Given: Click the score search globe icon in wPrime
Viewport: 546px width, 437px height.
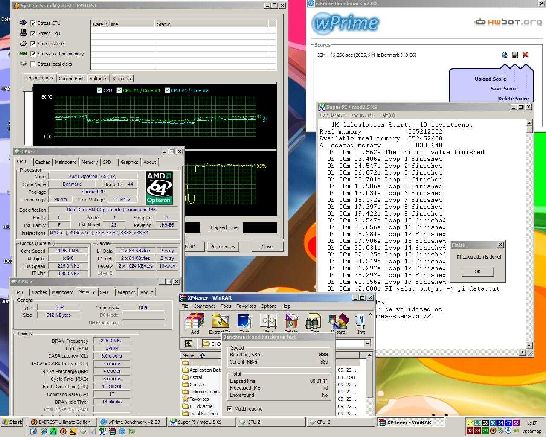Looking at the screenshot, I should [x=505, y=55].
